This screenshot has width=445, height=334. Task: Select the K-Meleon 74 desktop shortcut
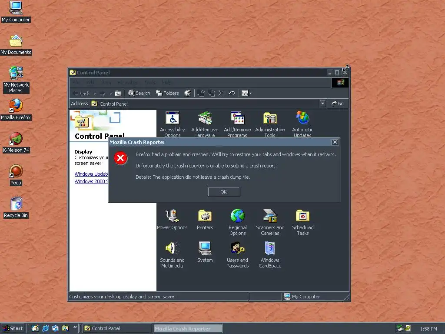(x=16, y=142)
